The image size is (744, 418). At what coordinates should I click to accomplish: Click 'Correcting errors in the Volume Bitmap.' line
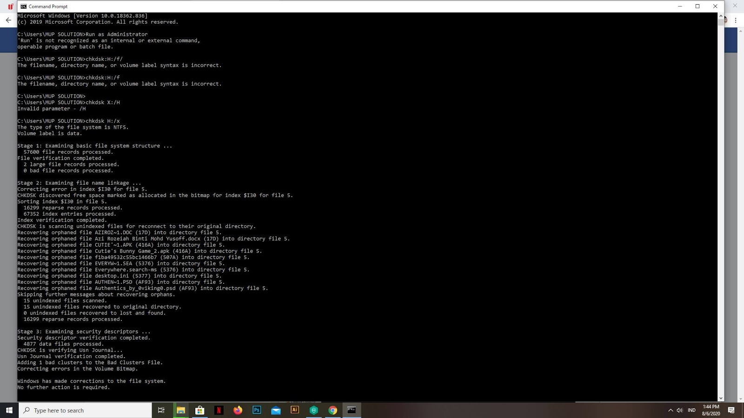(78, 369)
